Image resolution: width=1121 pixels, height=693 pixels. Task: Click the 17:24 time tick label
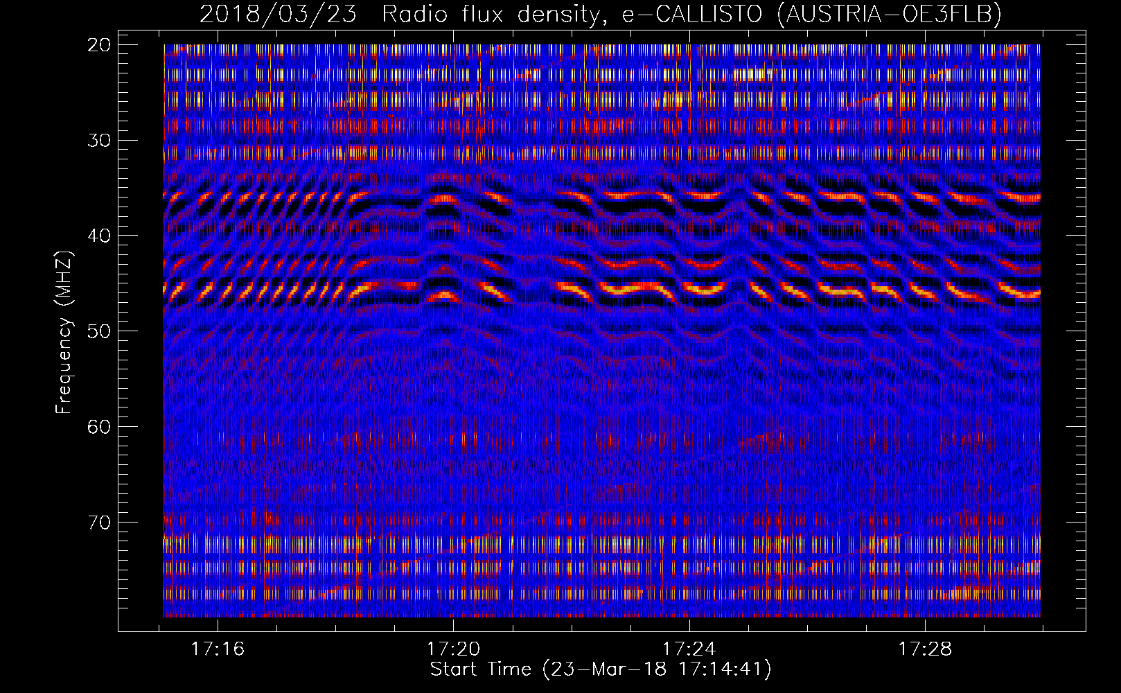click(x=689, y=649)
